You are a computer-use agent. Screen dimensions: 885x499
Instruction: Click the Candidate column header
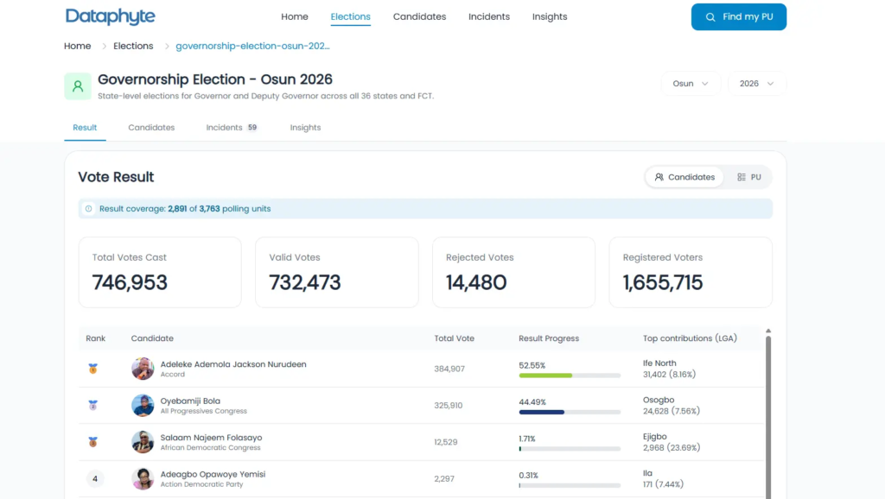[152, 338]
